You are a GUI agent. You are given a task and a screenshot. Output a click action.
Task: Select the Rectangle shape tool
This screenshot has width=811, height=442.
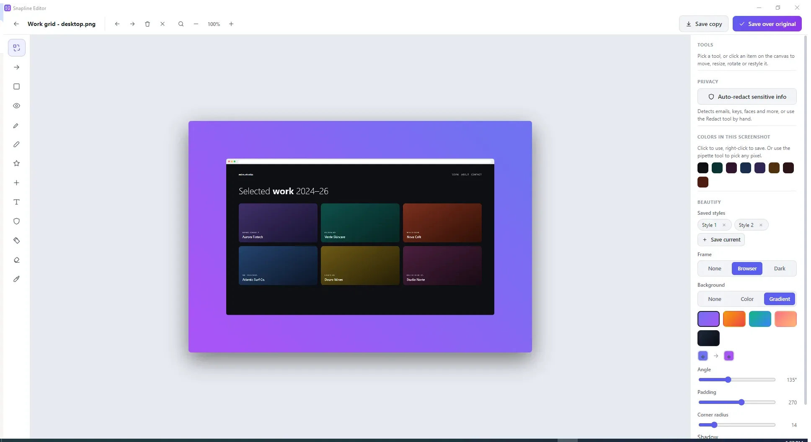(17, 86)
